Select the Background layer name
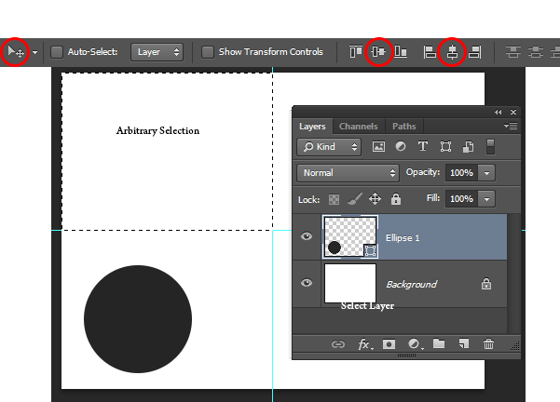 (412, 285)
